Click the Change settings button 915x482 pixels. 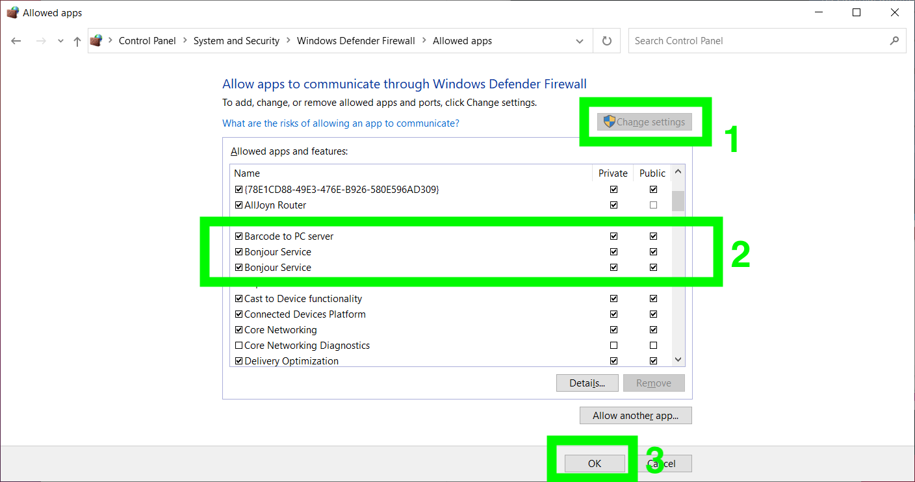pos(645,122)
